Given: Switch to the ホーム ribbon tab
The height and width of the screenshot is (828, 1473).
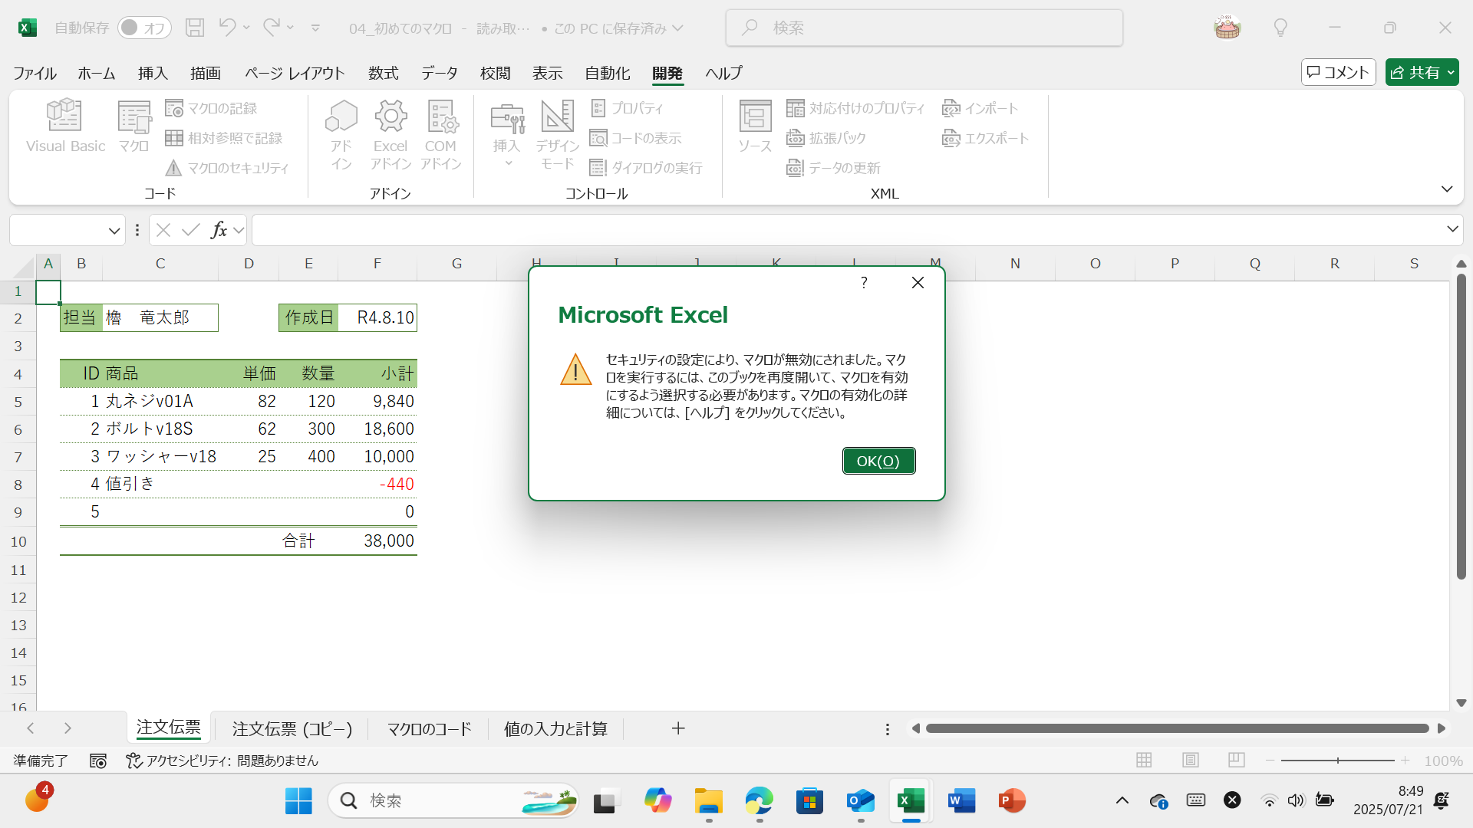Looking at the screenshot, I should click(x=96, y=73).
